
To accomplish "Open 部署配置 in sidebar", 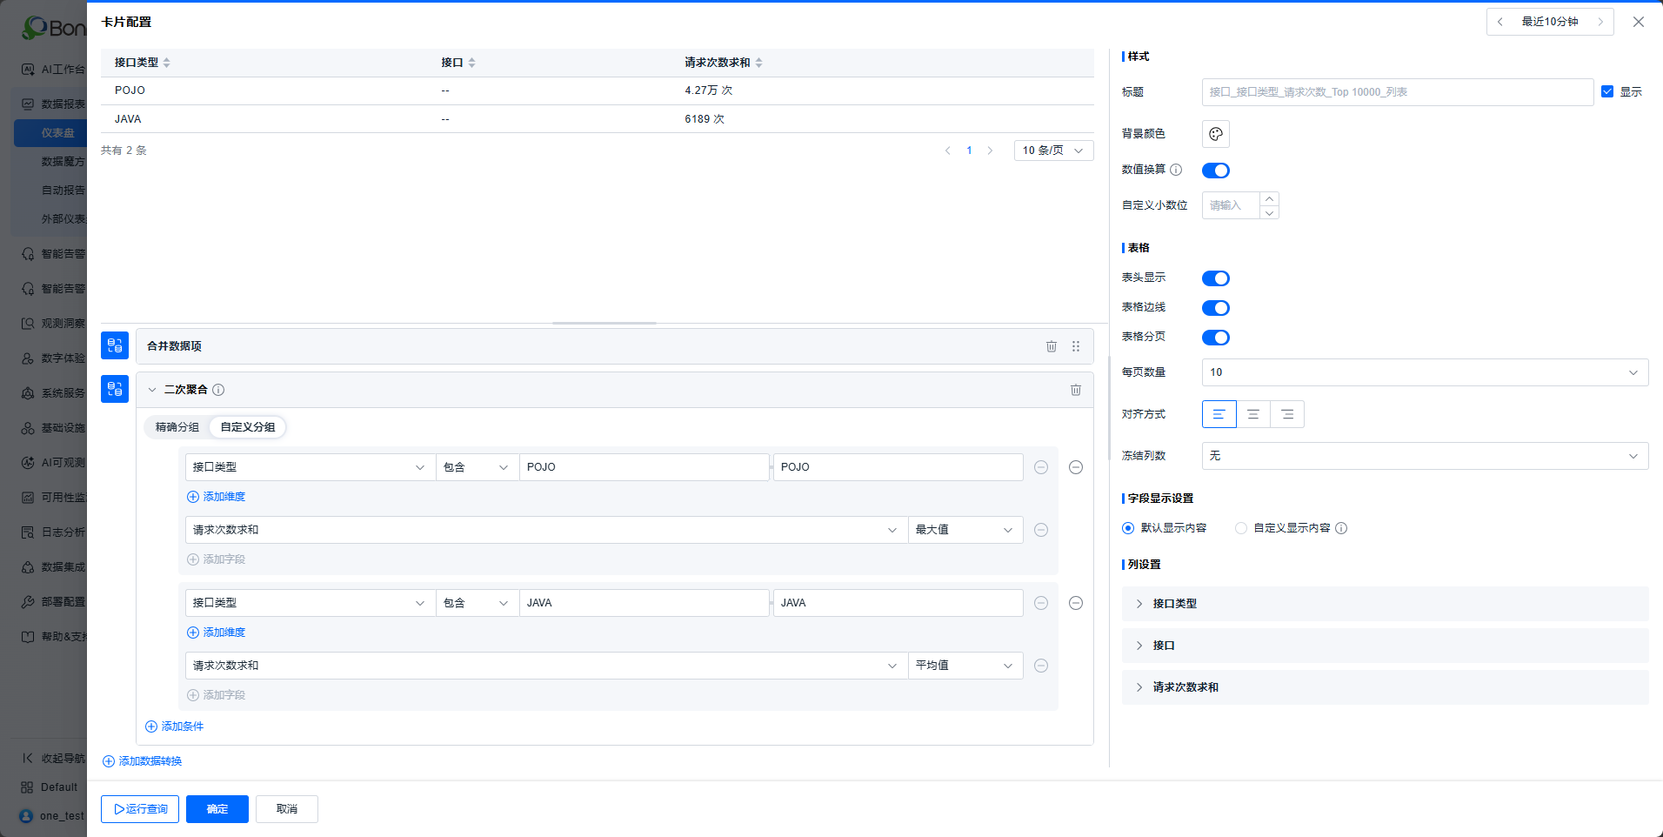I will pos(52,602).
